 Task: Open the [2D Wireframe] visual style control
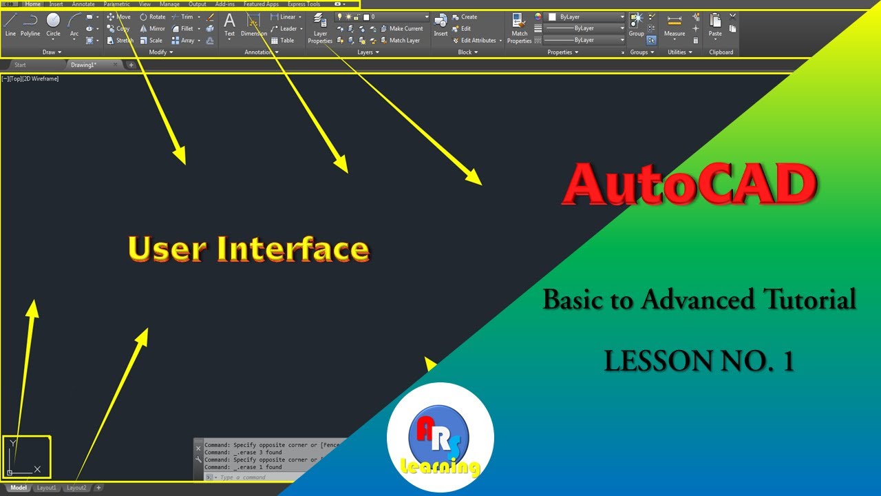click(x=41, y=79)
